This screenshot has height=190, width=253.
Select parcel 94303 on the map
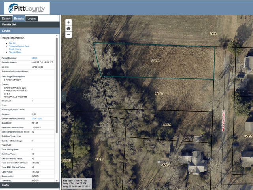pos(159,94)
